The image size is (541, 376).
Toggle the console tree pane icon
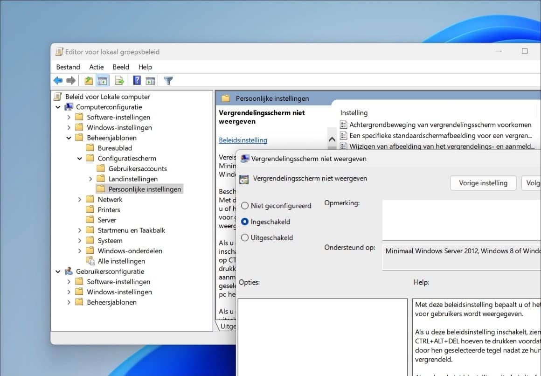point(103,80)
